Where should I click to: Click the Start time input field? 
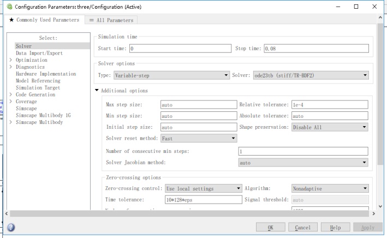click(181, 49)
